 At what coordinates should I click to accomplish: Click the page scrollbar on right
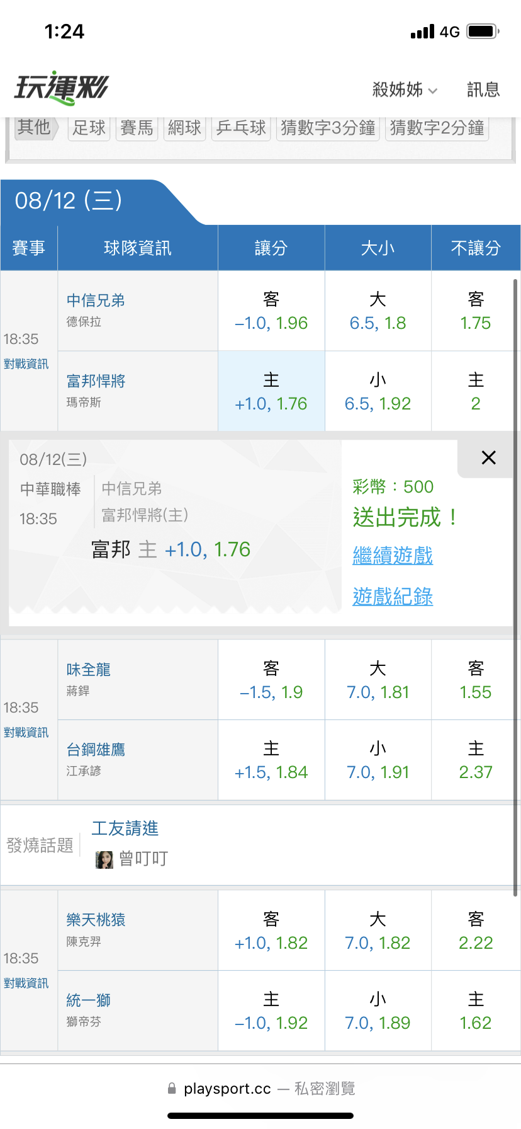pos(516,586)
